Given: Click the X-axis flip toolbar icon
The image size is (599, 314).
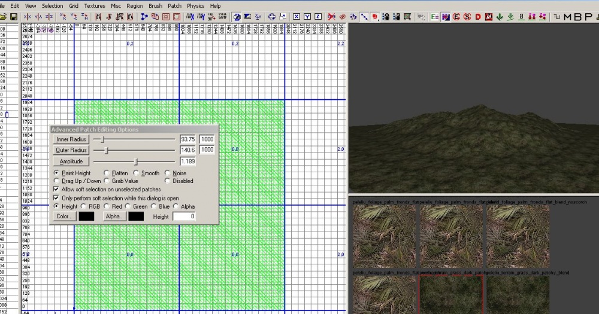Looking at the screenshot, I should [28, 17].
